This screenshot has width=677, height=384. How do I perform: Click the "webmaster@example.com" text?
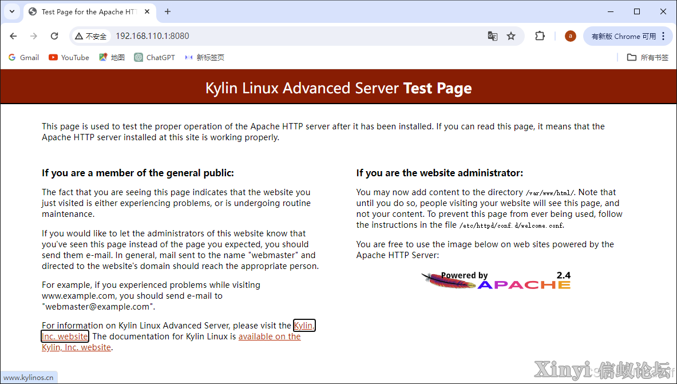click(x=98, y=307)
